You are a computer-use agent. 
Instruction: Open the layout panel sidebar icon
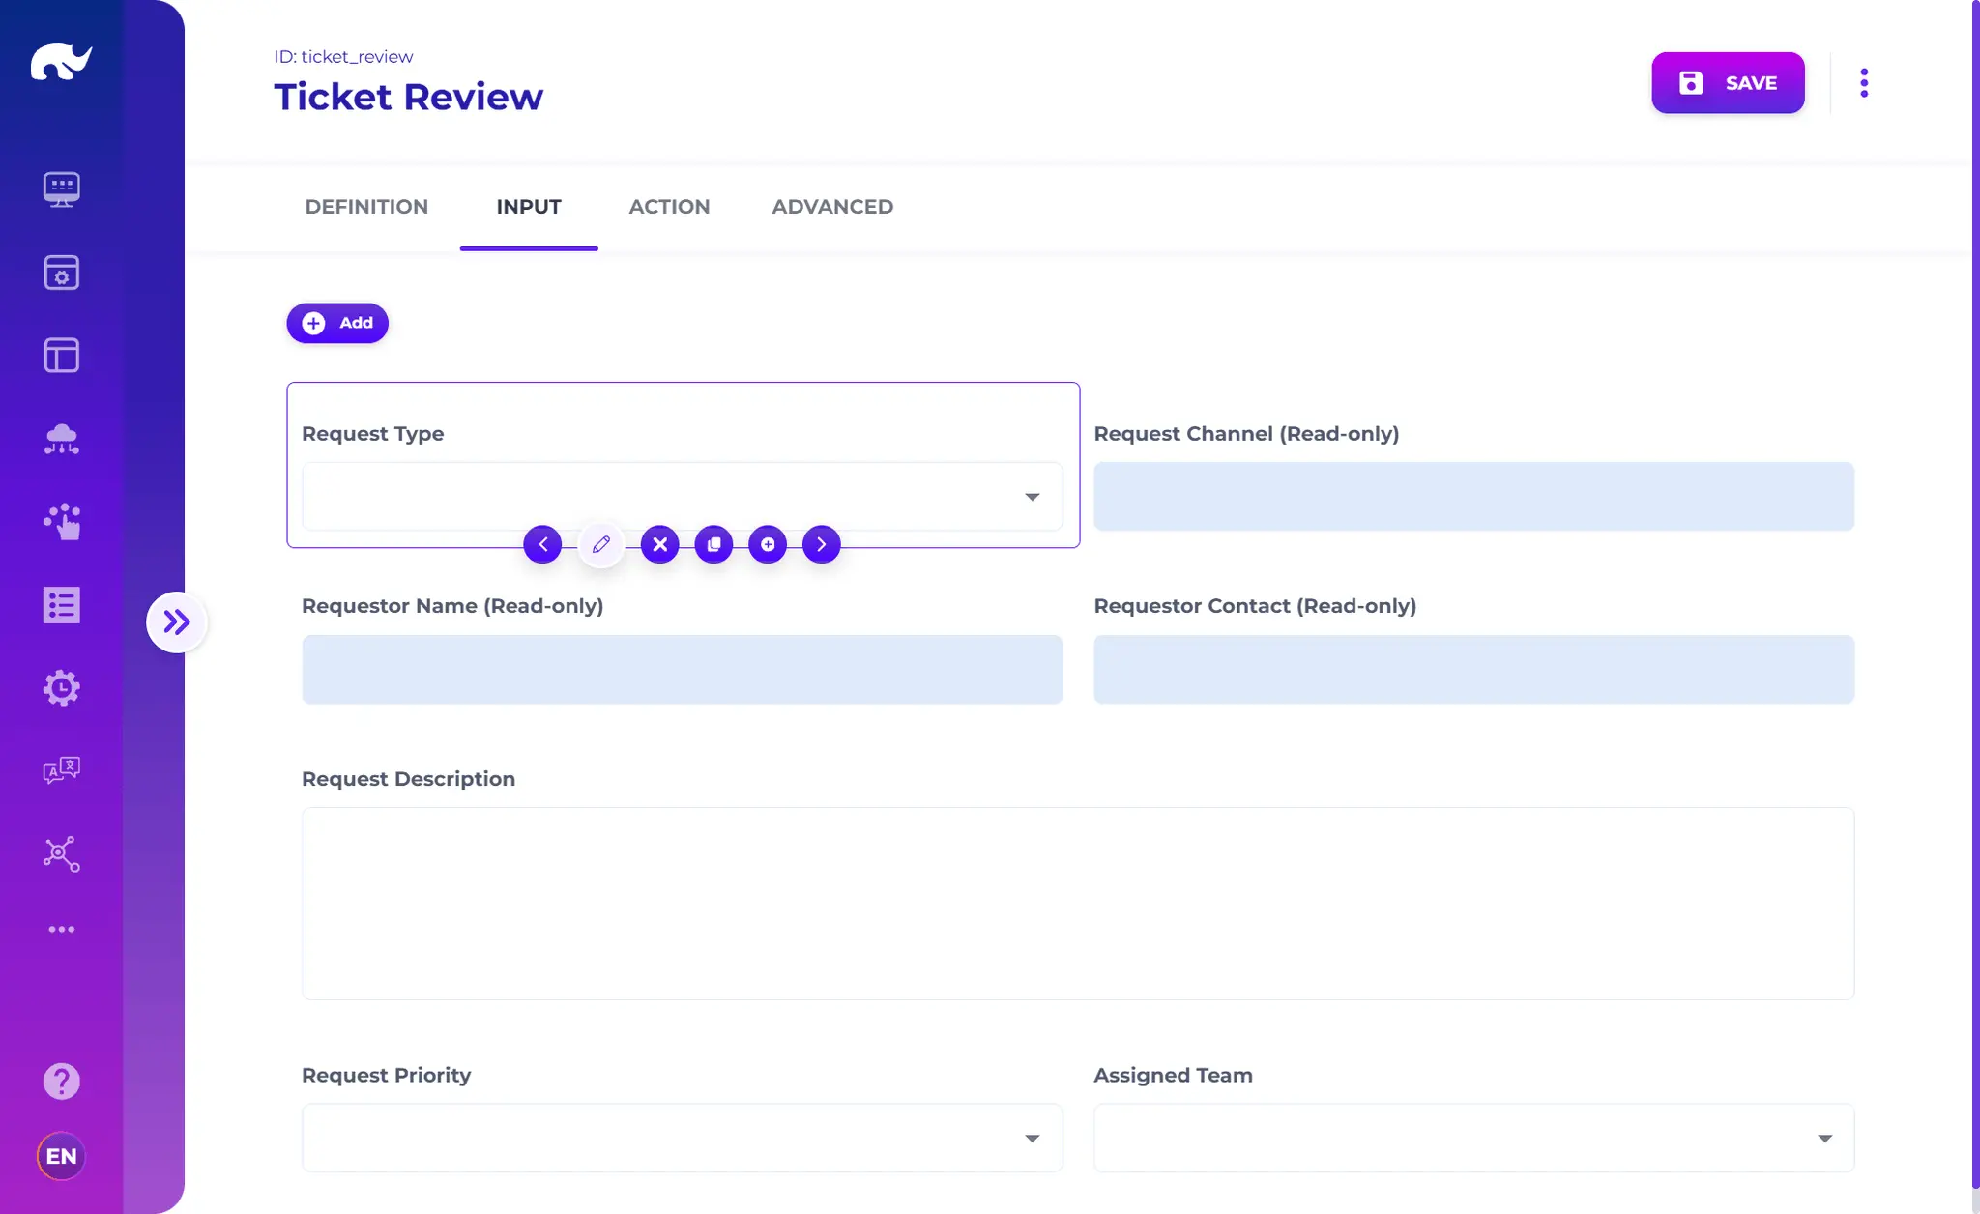[x=61, y=356]
